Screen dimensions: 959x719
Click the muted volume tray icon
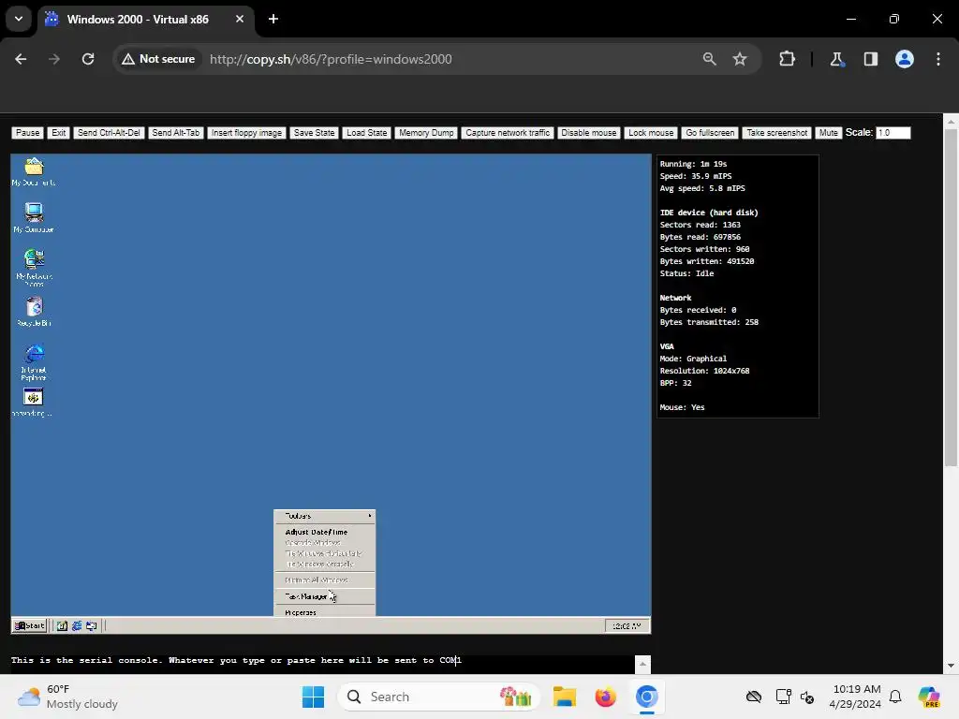pos(807,697)
